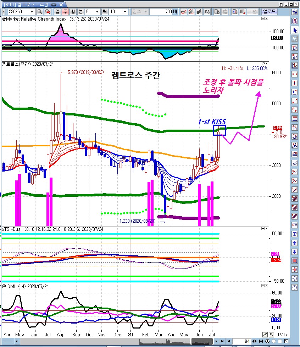Switch to daily chart with 일 button
Screen dimensions: 300x347
57,12
